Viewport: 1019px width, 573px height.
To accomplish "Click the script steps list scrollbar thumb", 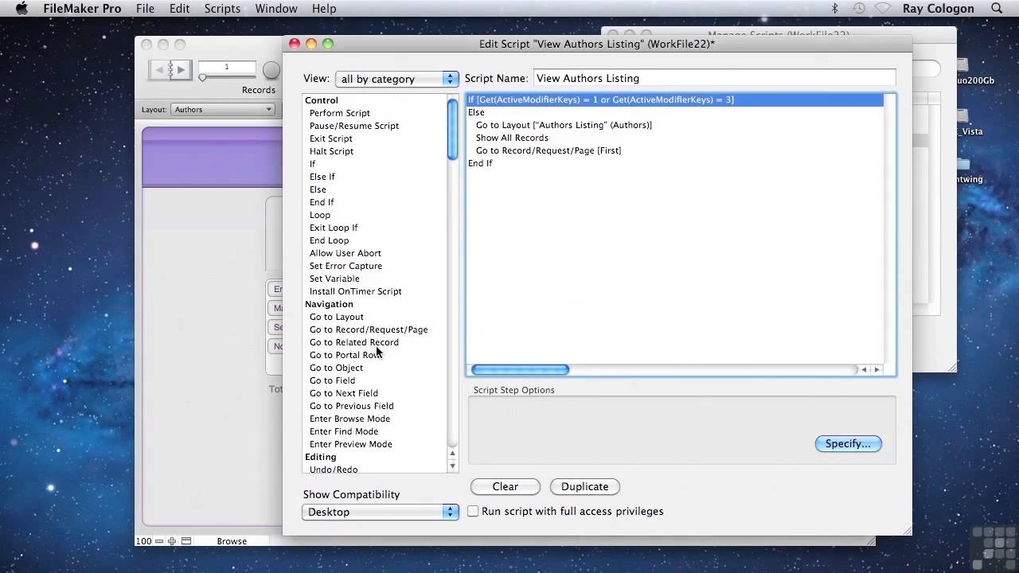I will [x=452, y=129].
